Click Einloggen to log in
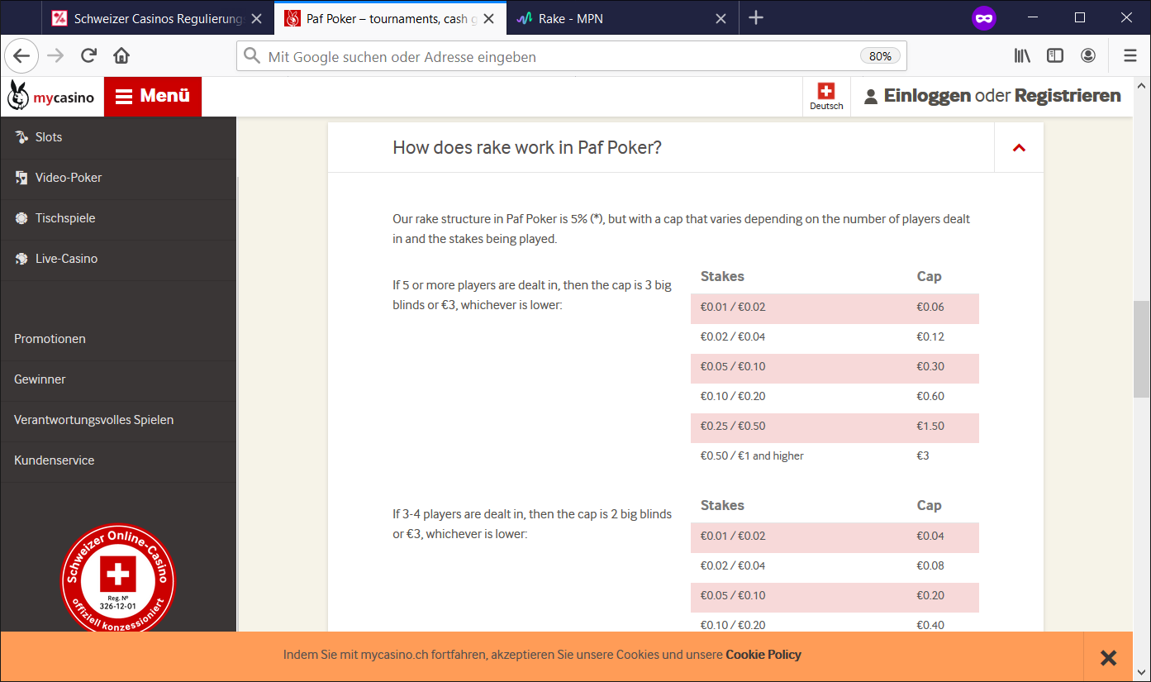Viewport: 1151px width, 682px height. (x=927, y=96)
